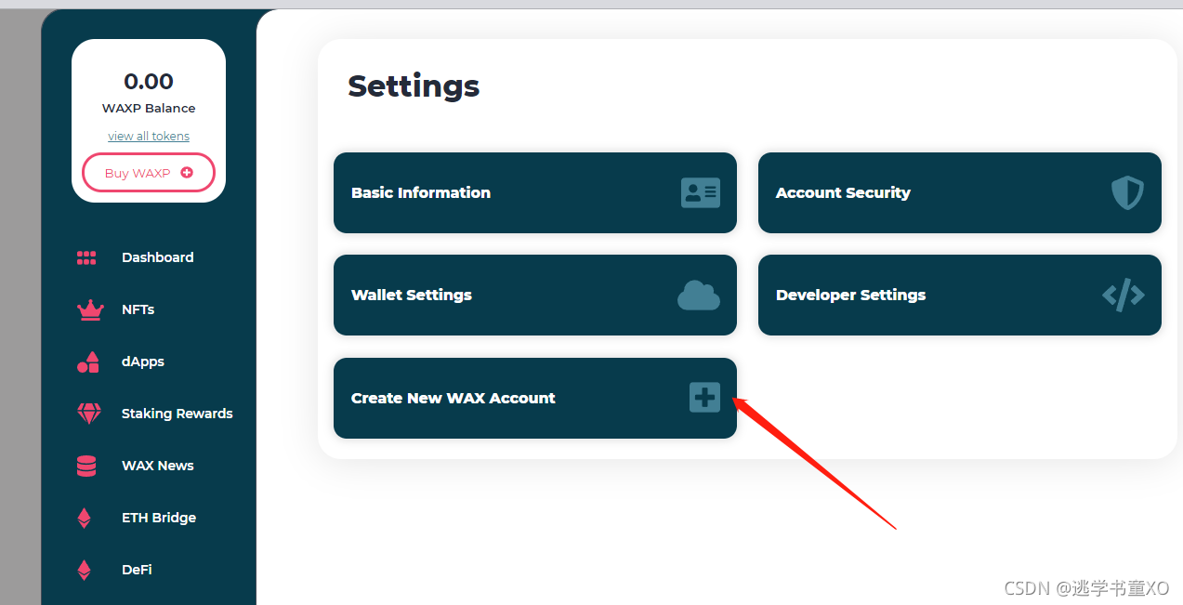Click the DeFi ethereum icon
The width and height of the screenshot is (1183, 605).
(85, 570)
